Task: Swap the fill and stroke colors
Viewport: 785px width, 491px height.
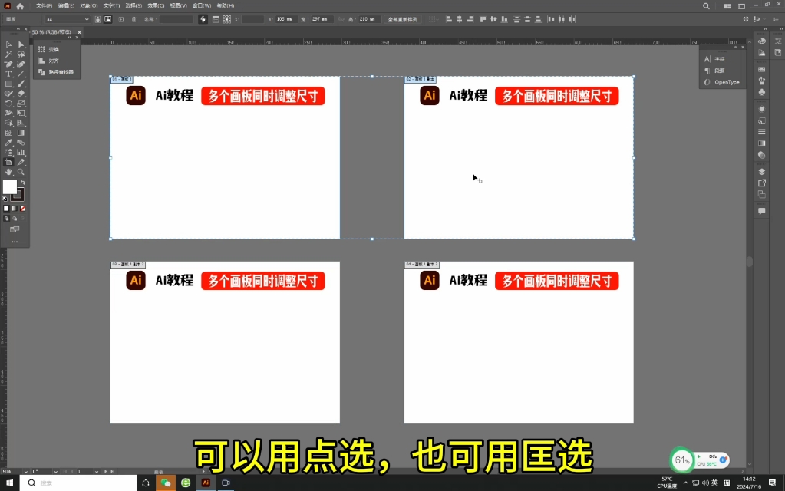Action: [x=23, y=183]
